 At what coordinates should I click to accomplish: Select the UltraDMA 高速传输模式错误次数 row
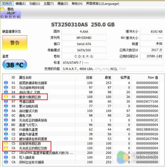(x=81, y=153)
